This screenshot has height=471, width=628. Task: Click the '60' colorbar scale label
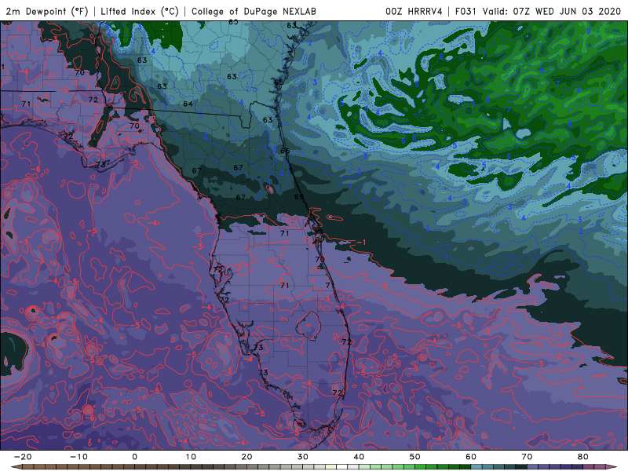(471, 457)
